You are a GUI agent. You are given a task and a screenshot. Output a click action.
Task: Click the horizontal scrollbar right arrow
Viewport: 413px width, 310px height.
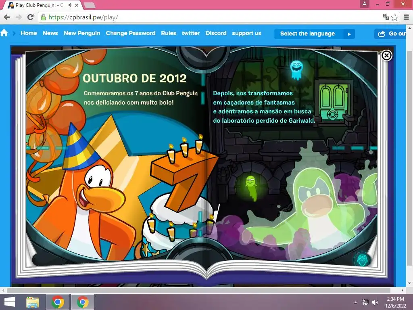(x=403, y=290)
